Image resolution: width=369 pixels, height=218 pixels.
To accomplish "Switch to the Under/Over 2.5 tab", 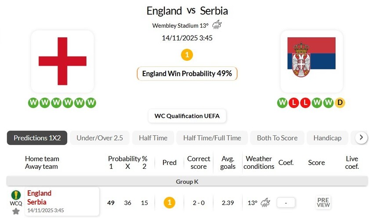I will [100, 138].
